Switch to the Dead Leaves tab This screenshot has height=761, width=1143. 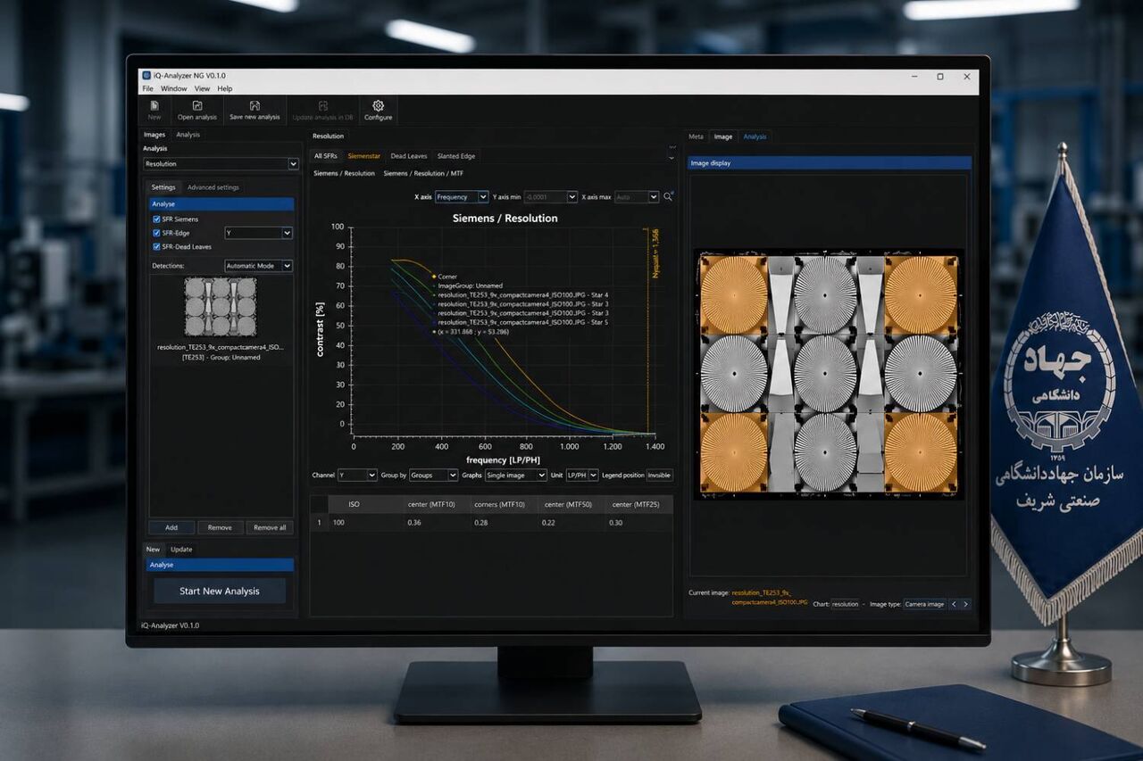point(409,156)
